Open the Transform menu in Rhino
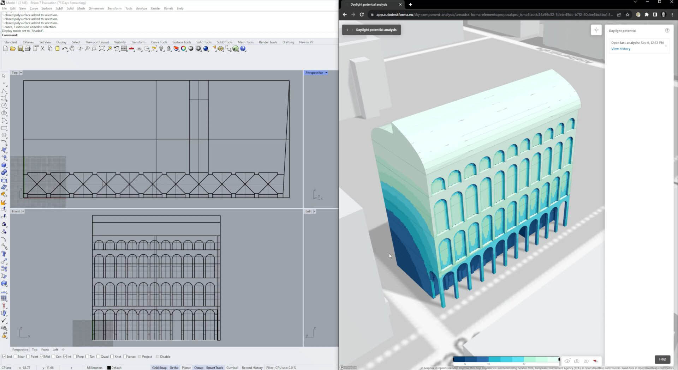The height and width of the screenshot is (370, 678). pos(114,8)
